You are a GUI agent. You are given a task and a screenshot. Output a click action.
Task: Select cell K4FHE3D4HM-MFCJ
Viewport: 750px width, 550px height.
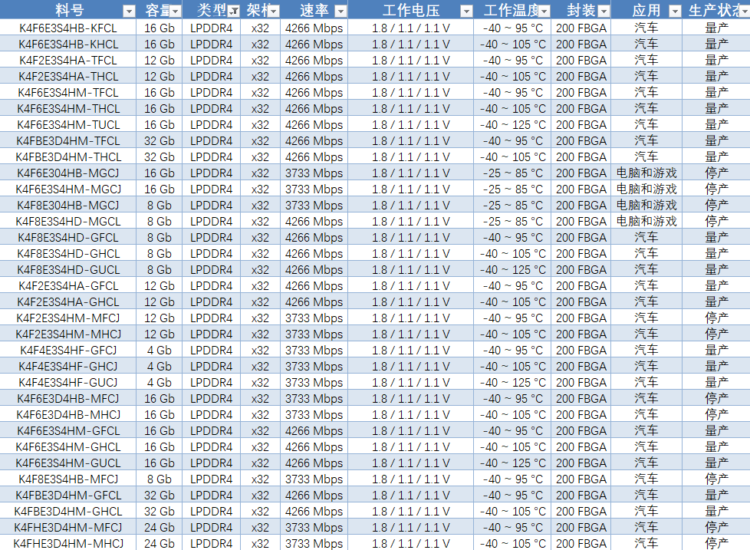(68, 528)
